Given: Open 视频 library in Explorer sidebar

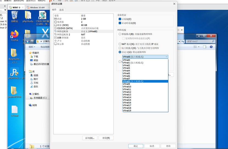Looking at the screenshot, I should [x=34, y=75].
